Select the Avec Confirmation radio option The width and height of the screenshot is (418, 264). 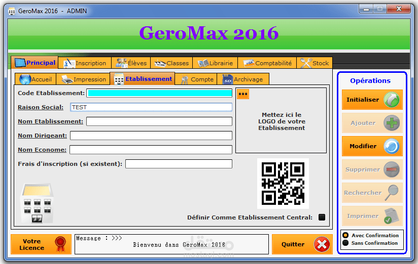[345, 235]
